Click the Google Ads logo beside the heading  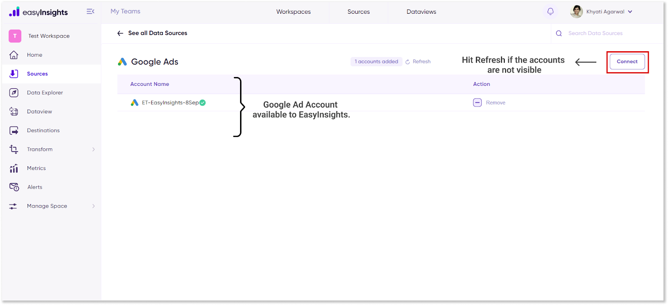click(x=122, y=62)
